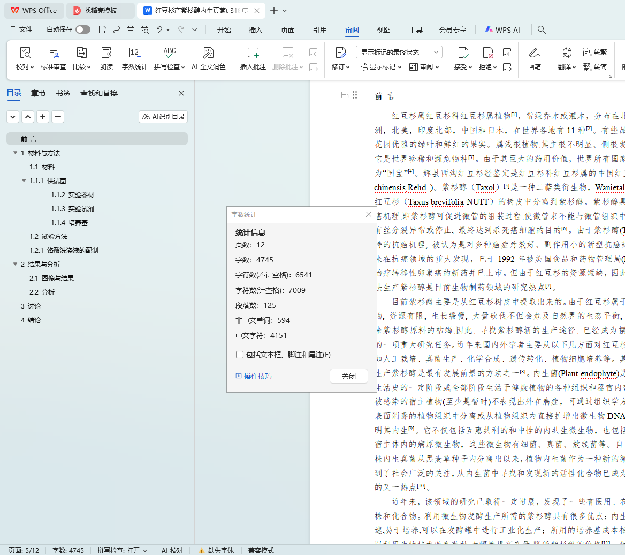Convert text with 转繁 button
The image size is (625, 555).
click(594, 52)
